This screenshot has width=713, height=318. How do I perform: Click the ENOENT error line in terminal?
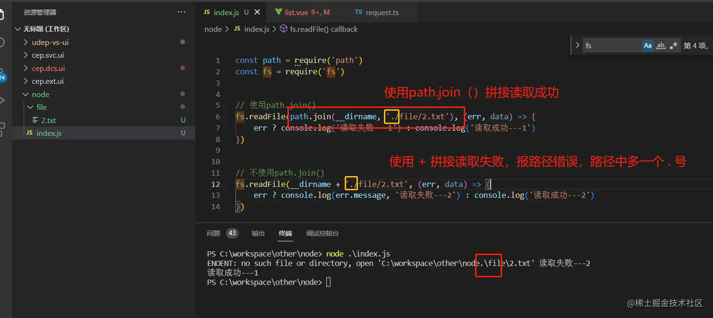point(399,263)
